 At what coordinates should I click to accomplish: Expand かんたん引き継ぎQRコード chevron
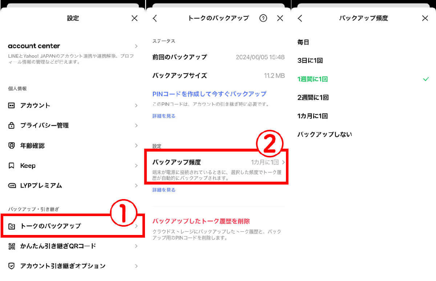[x=136, y=246]
